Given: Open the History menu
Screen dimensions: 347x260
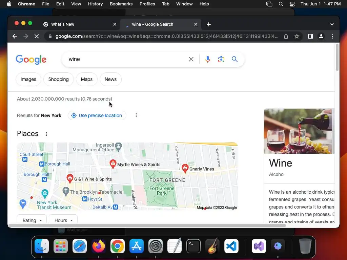Looking at the screenshot, I should pyautogui.click(x=95, y=4).
